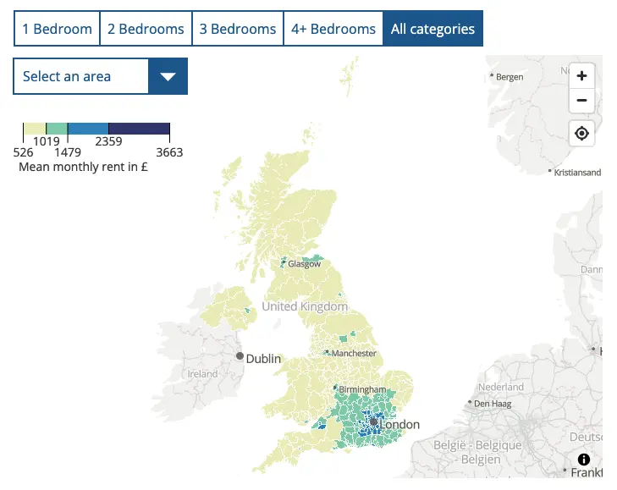Screen dimensions: 617x490
Task: Switch to the 2 Bedrooms tab
Action: pyautogui.click(x=146, y=29)
